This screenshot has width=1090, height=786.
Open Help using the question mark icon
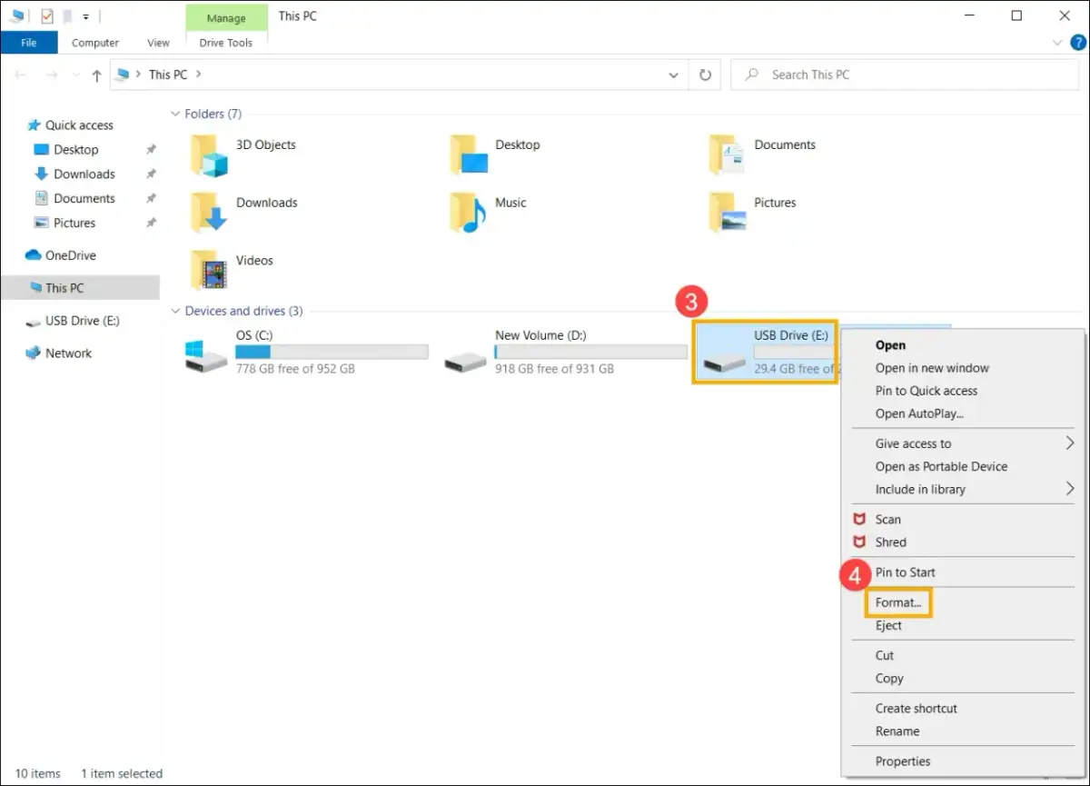1077,42
